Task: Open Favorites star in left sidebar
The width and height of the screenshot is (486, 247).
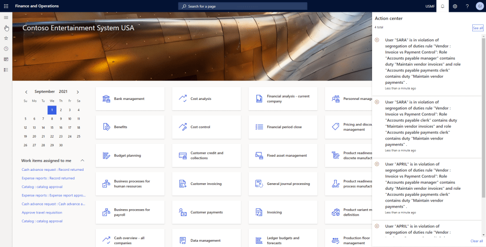Action: (x=6, y=38)
